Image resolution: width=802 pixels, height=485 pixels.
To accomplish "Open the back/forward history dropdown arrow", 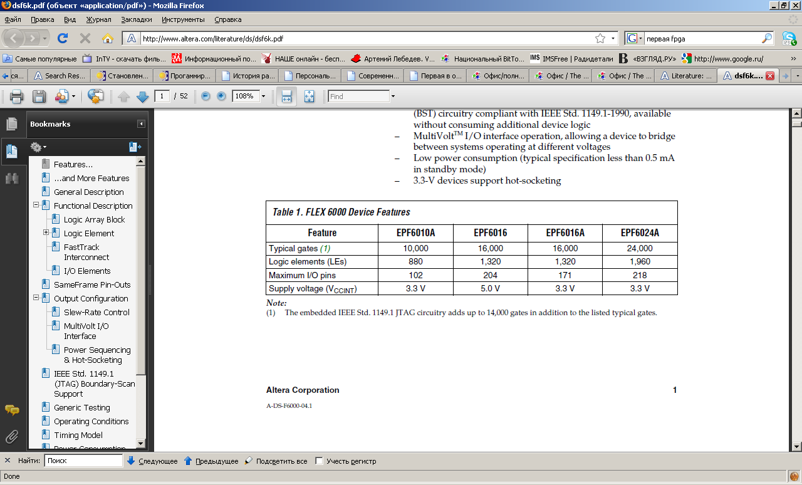I will pos(45,39).
